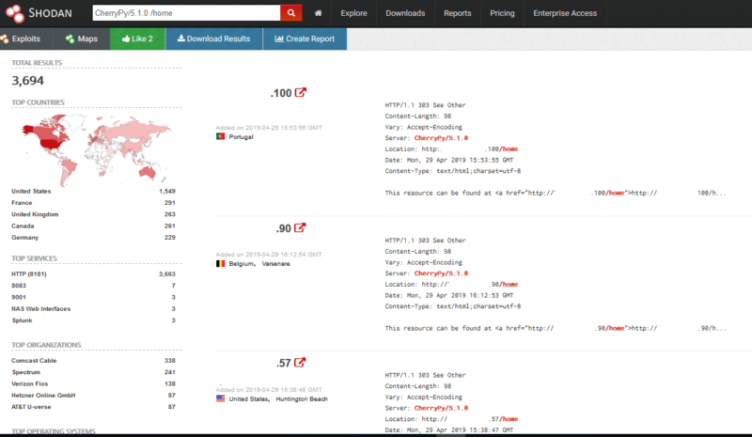Go to the home icon in navbar
Screen dimensions: 752x437
point(318,13)
